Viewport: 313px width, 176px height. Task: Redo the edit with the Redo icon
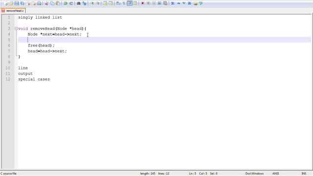71,3
